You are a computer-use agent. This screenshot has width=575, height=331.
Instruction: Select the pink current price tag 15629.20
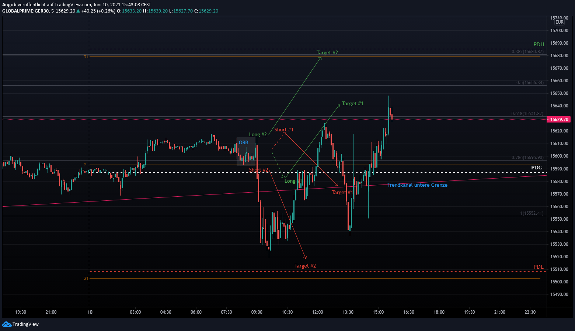pyautogui.click(x=559, y=120)
